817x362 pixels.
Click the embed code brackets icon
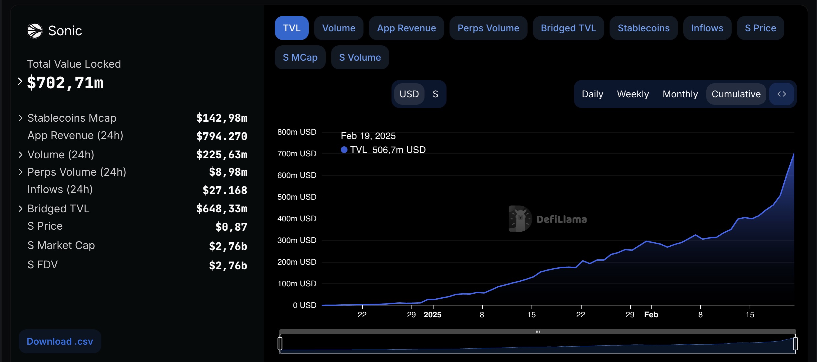781,94
